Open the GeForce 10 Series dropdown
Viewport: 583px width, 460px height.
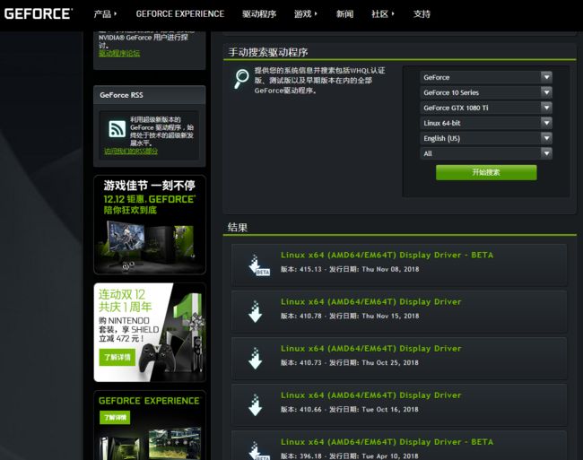[x=486, y=92]
